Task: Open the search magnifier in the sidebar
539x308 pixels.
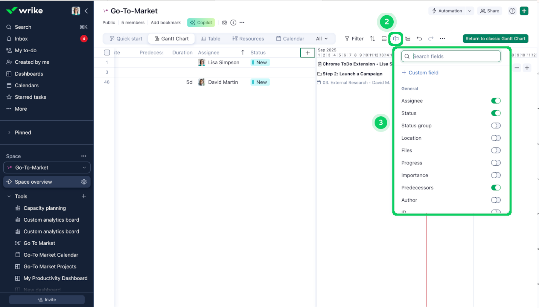Action: click(x=9, y=27)
